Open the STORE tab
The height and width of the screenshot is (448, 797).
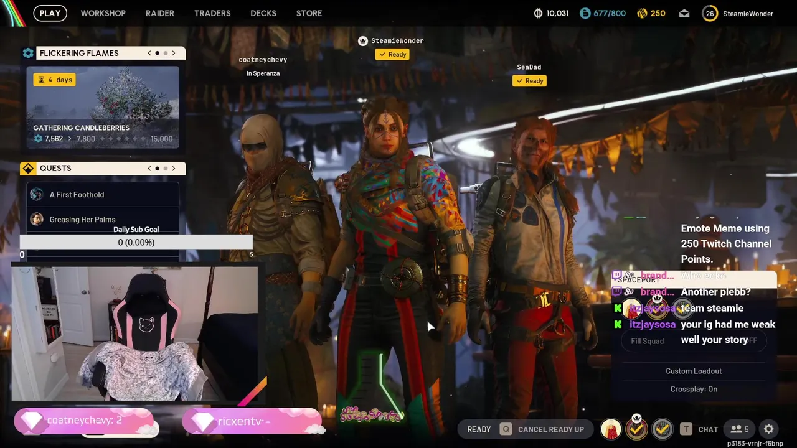click(x=309, y=13)
